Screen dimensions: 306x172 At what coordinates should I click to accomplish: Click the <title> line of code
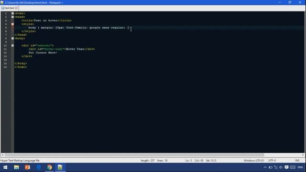[46, 21]
